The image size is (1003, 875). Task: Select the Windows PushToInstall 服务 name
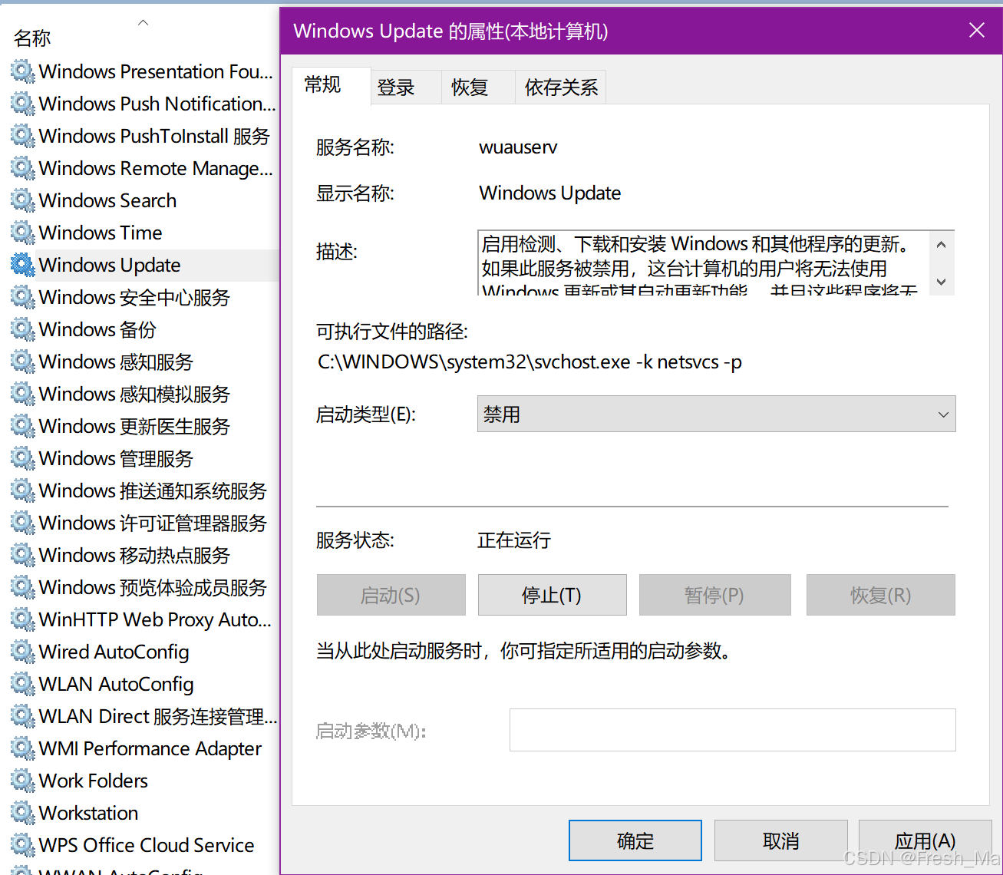pyautogui.click(x=154, y=137)
